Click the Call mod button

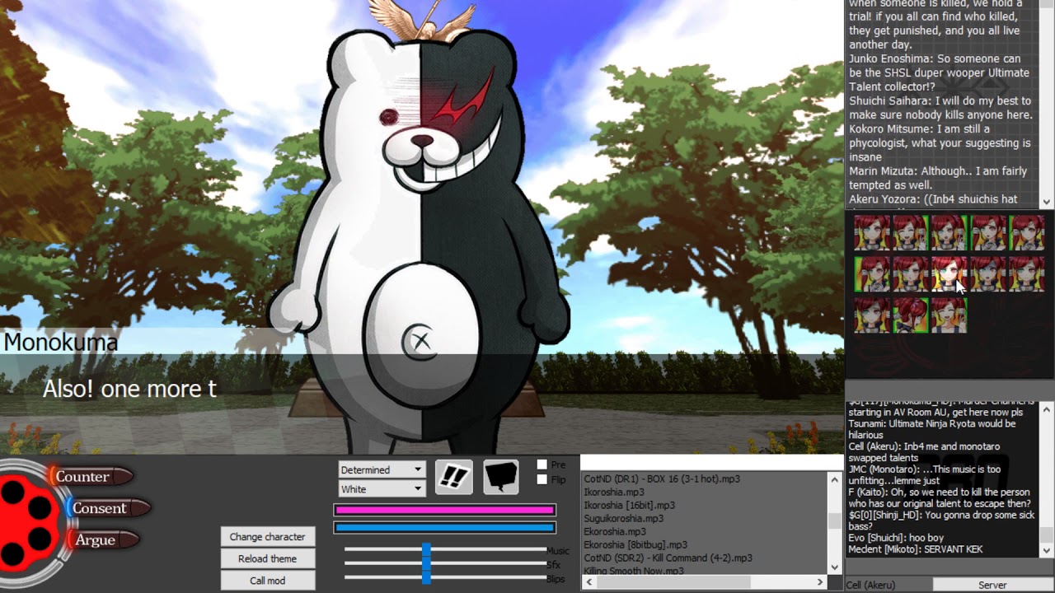pyautogui.click(x=267, y=581)
